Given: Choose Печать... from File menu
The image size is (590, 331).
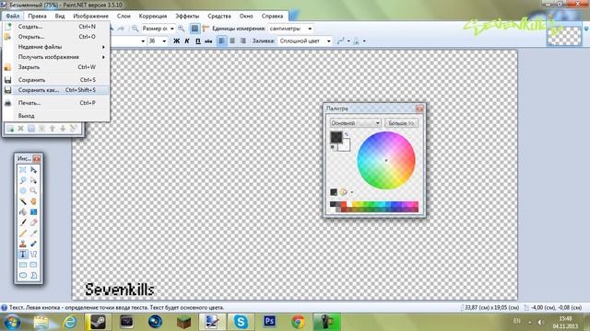Looking at the screenshot, I should point(55,103).
